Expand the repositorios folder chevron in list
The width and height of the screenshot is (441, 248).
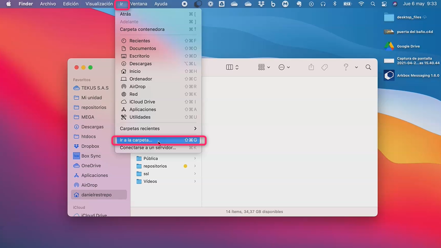click(x=195, y=166)
